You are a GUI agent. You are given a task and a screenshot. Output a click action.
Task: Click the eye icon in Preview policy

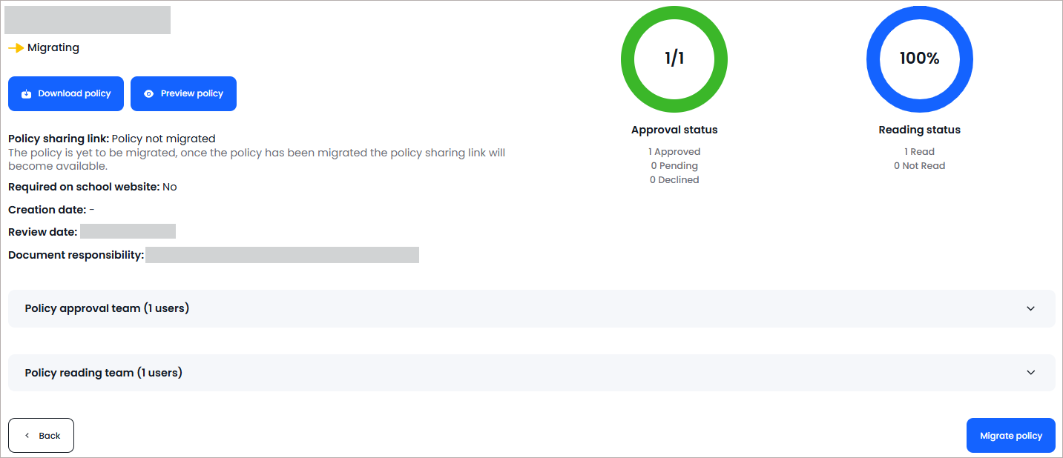pos(148,94)
